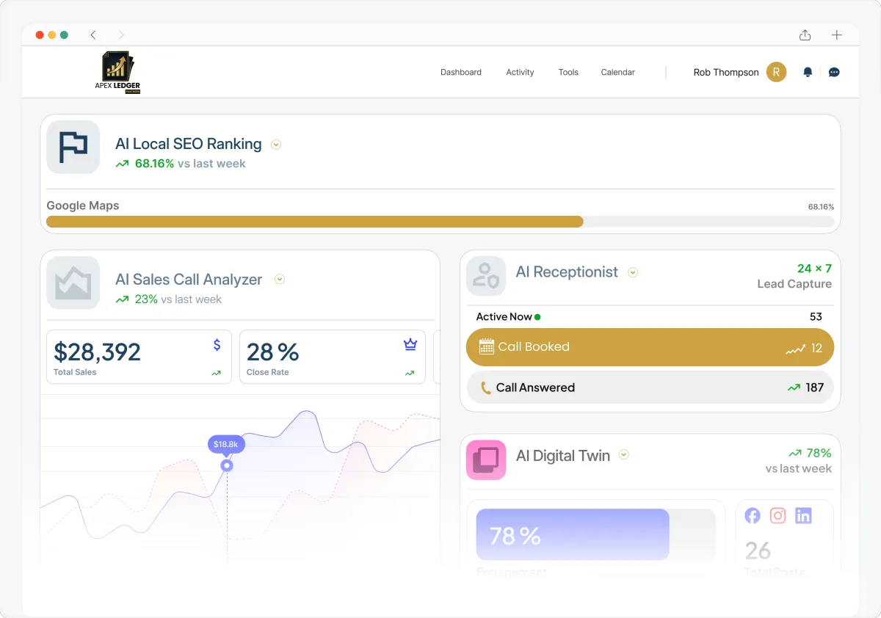Click the AI Digital Twin pink icon

click(486, 459)
